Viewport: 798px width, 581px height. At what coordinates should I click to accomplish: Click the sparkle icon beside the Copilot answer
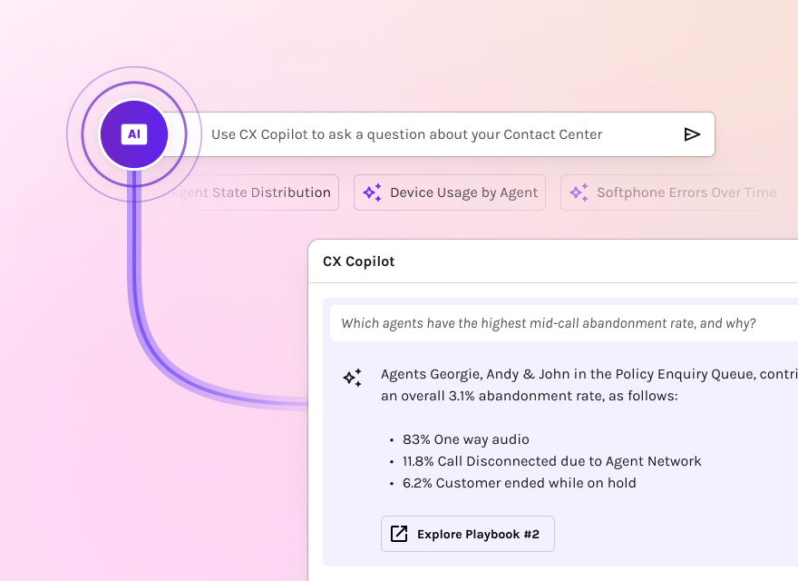click(x=352, y=378)
